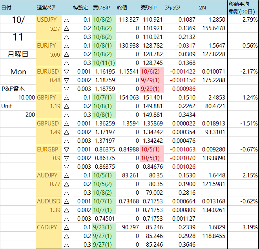Select the buy SiP value 0.74501

tap(105, 219)
